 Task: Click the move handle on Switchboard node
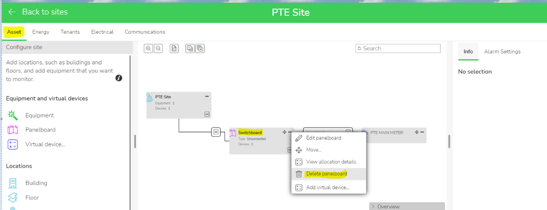point(284,133)
